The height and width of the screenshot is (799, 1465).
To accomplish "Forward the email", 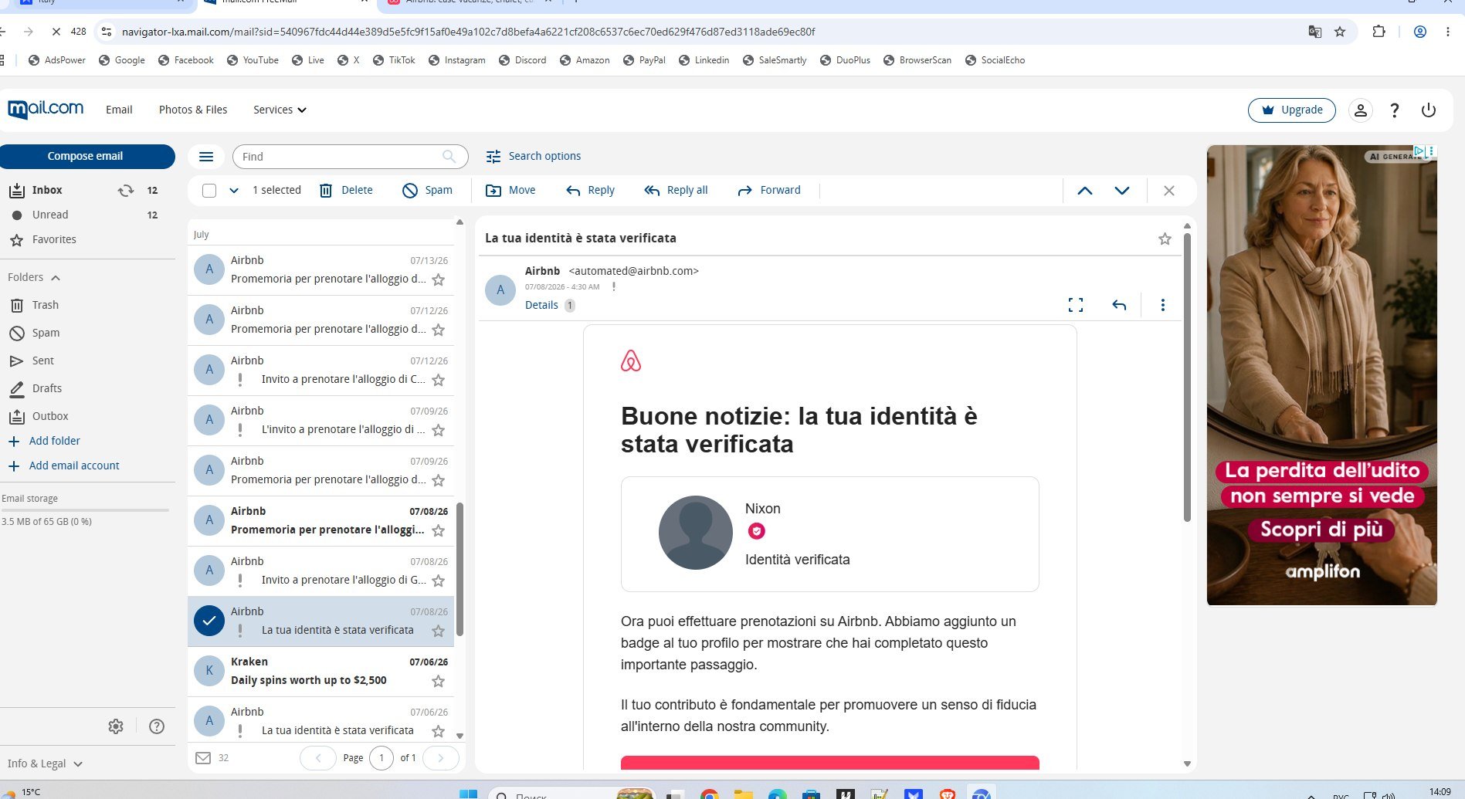I will coord(768,191).
